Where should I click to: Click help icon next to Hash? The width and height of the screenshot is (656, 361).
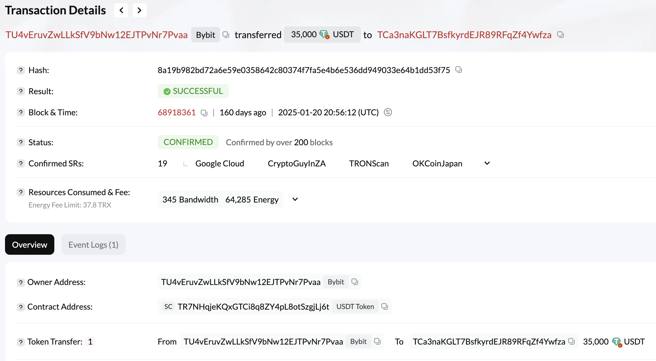coord(21,70)
